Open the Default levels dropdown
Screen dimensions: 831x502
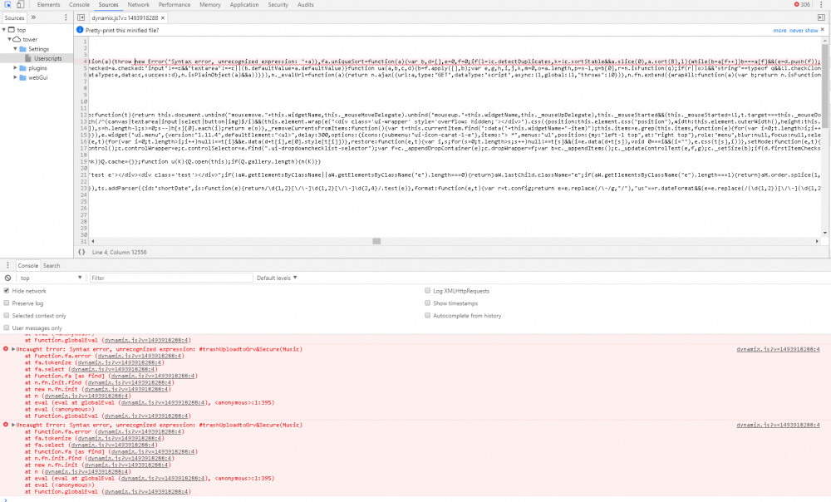pyautogui.click(x=277, y=278)
